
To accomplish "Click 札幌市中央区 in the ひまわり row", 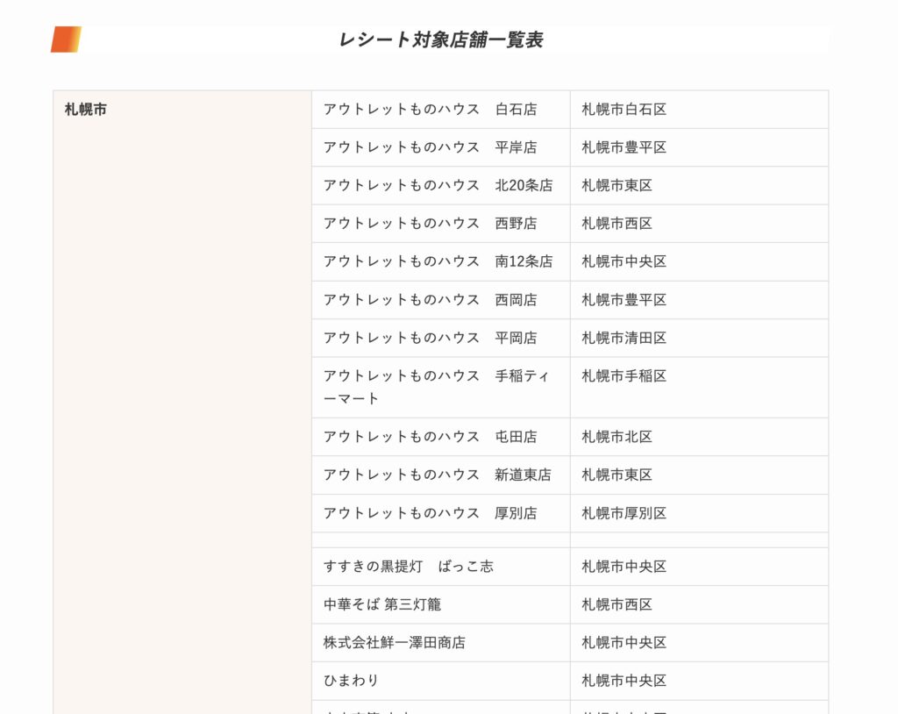I will pos(624,680).
